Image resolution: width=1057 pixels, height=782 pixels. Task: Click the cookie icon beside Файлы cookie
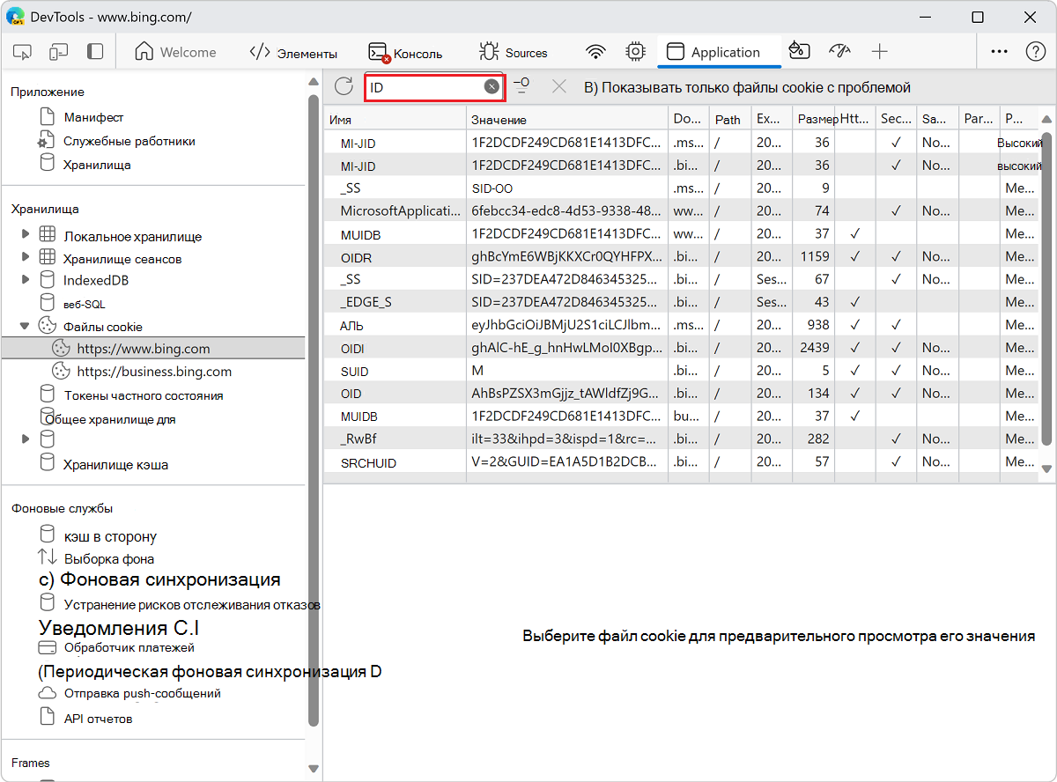coord(47,326)
